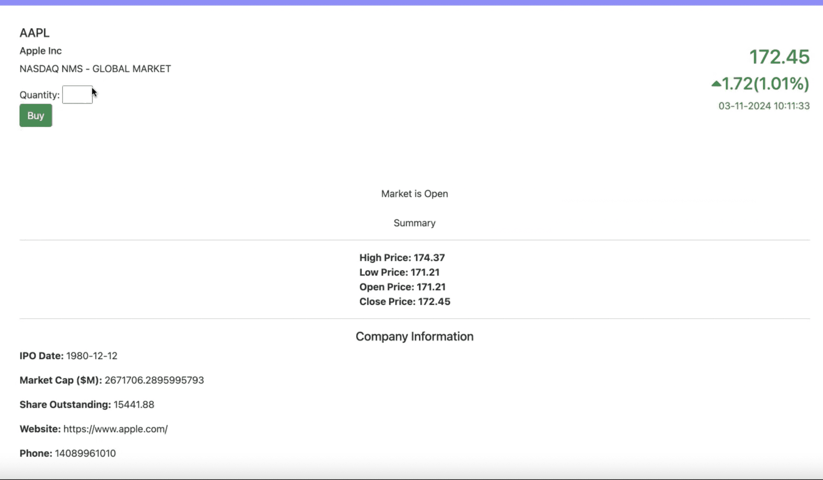Click the Apple Inc company name
Image resolution: width=823 pixels, height=480 pixels.
[x=40, y=51]
